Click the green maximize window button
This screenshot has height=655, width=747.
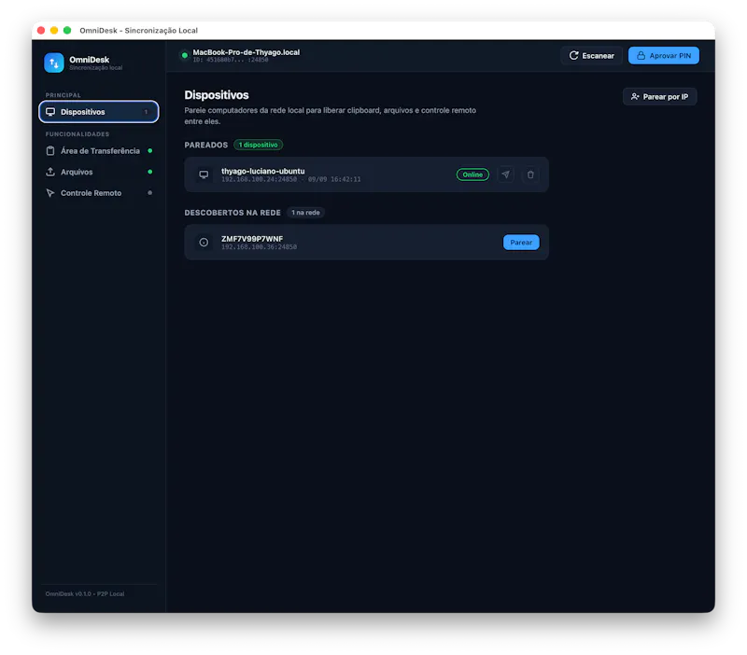[x=67, y=31]
